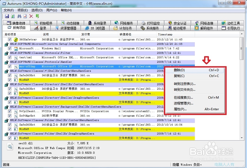Click the red X delete toolbar icon
The height and width of the screenshot is (168, 247).
[x=30, y=16]
